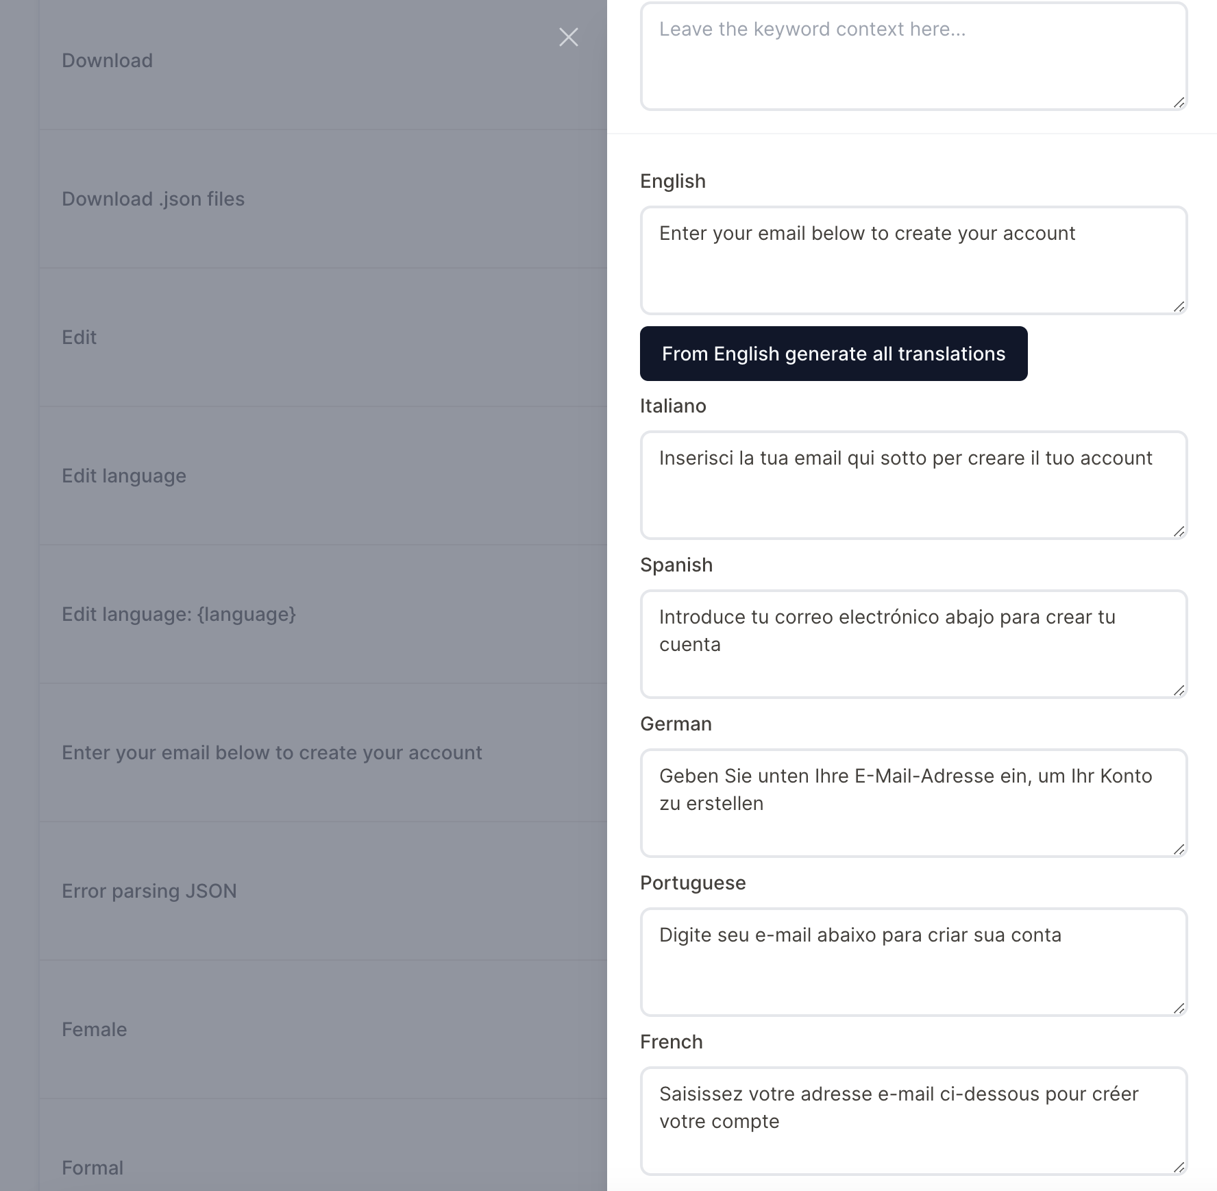Generate all translations from English
Image resolution: width=1217 pixels, height=1191 pixels.
pyautogui.click(x=833, y=354)
